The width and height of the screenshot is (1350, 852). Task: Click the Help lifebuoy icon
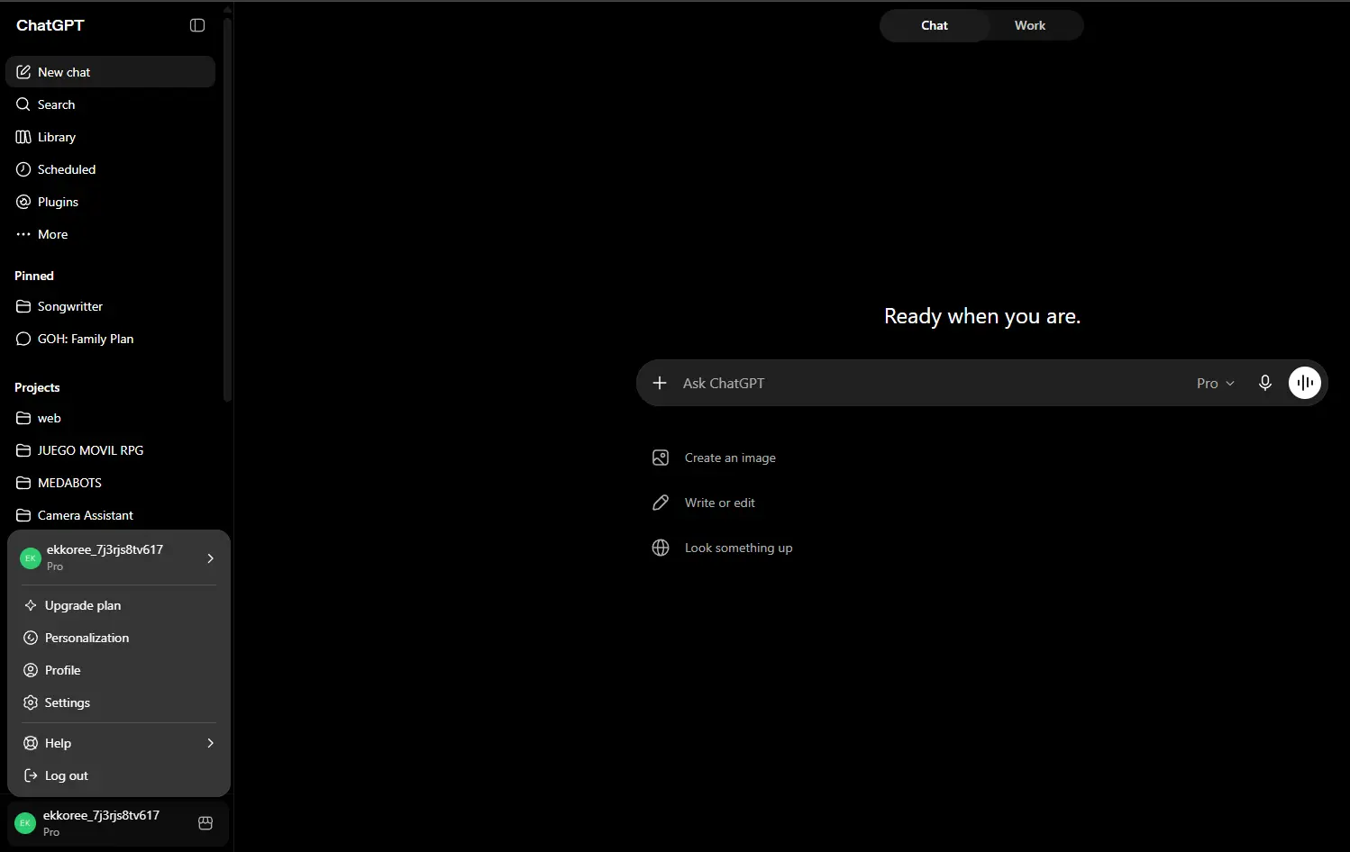(x=31, y=743)
